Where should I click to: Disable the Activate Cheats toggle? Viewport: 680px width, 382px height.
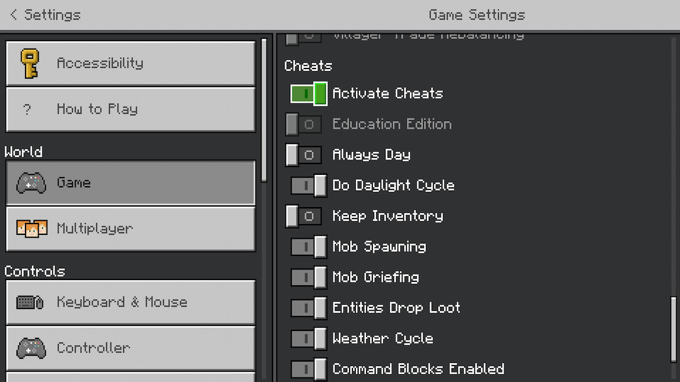coord(308,94)
